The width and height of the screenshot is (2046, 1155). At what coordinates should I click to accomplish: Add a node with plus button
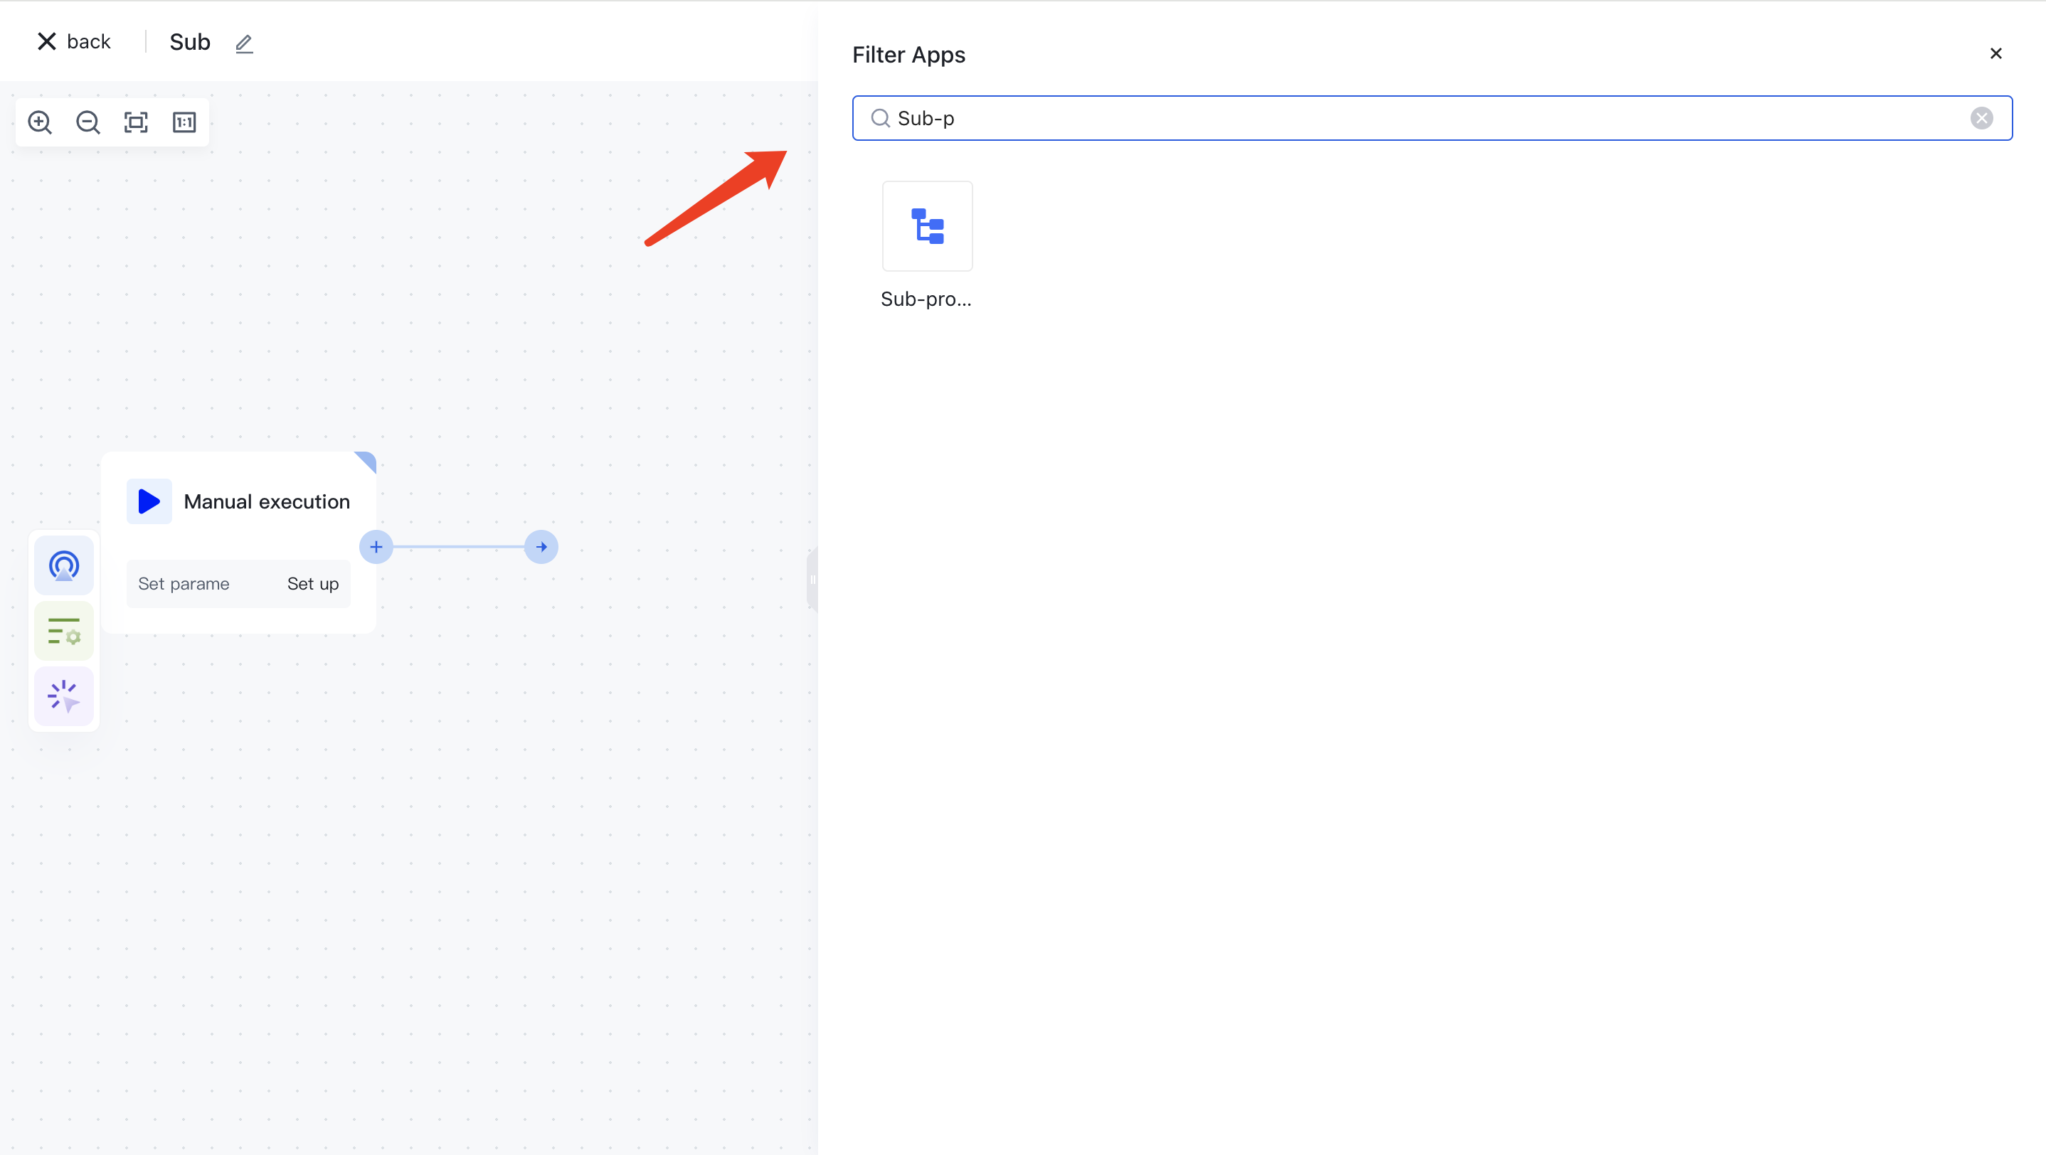coord(376,547)
